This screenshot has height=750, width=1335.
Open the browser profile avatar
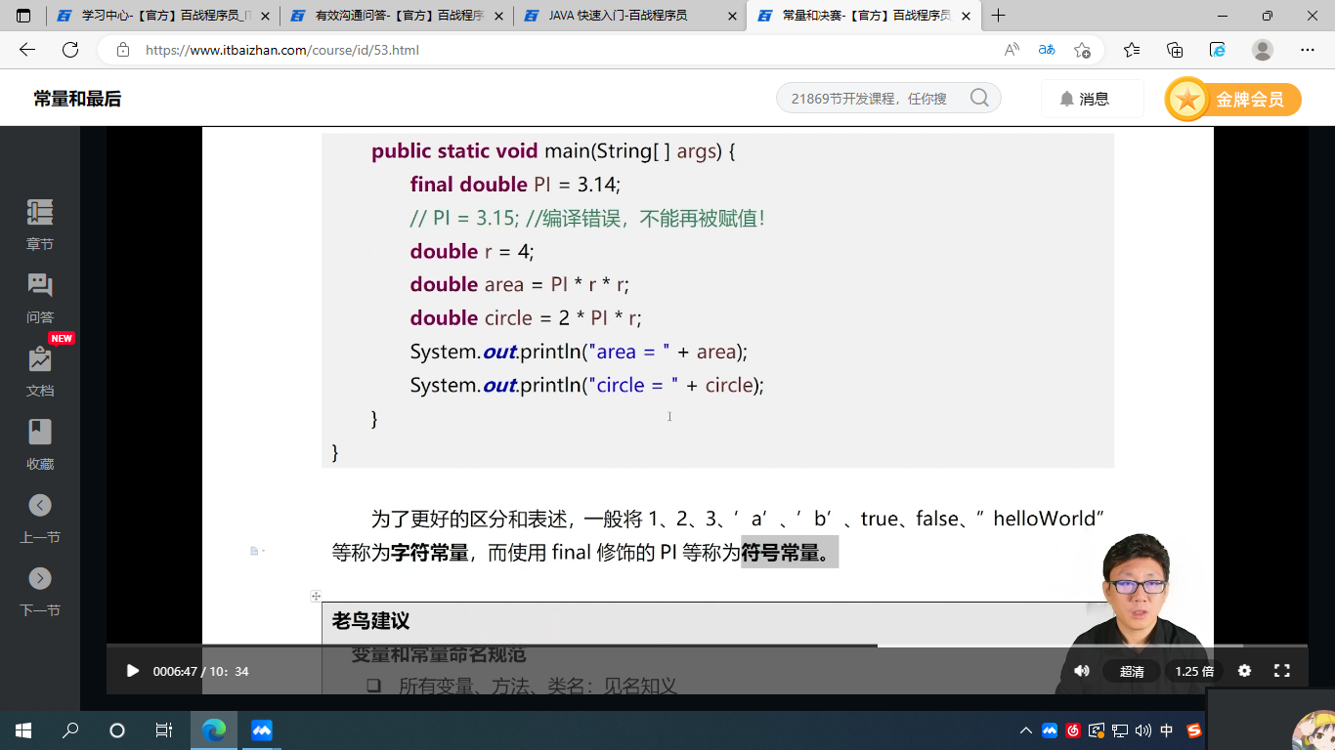point(1263,50)
